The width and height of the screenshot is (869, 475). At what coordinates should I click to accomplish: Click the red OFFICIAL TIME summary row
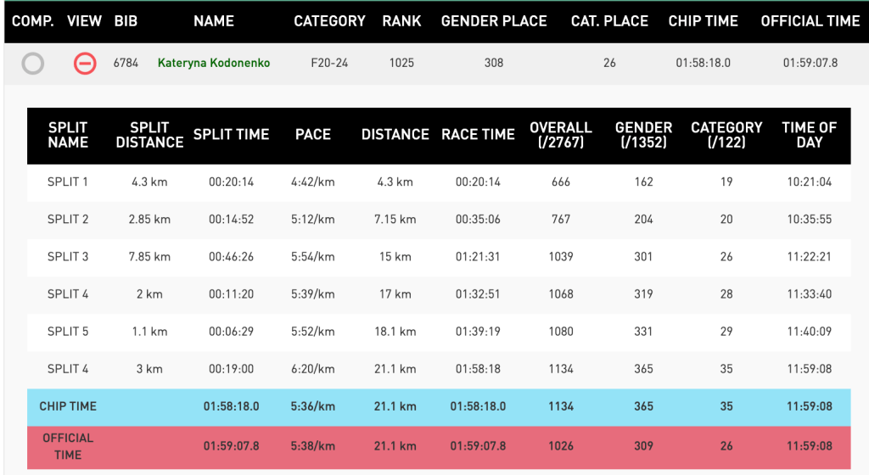point(438,445)
